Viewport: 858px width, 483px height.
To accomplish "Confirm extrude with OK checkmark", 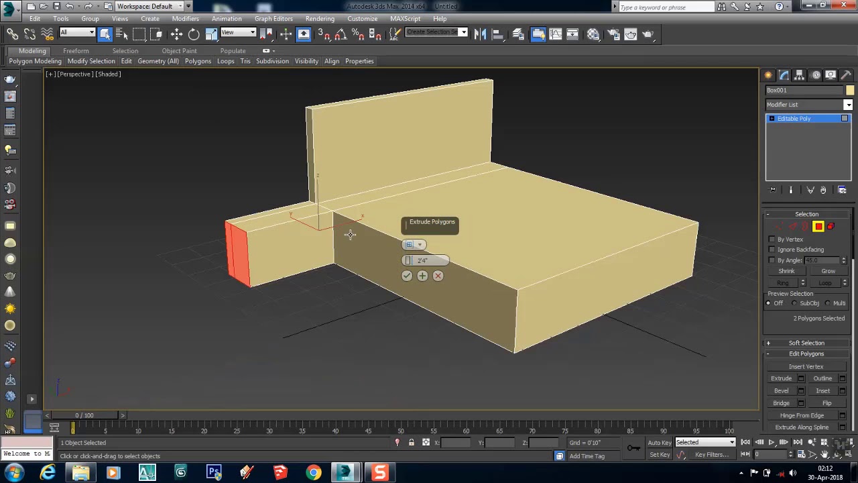I will point(407,276).
